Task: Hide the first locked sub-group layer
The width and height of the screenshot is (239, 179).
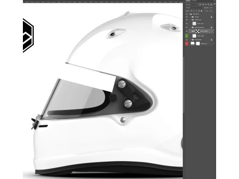Action: [x=187, y=17]
